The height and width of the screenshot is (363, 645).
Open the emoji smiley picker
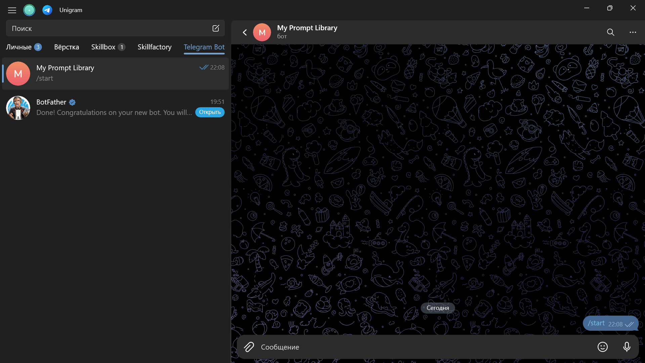point(602,347)
